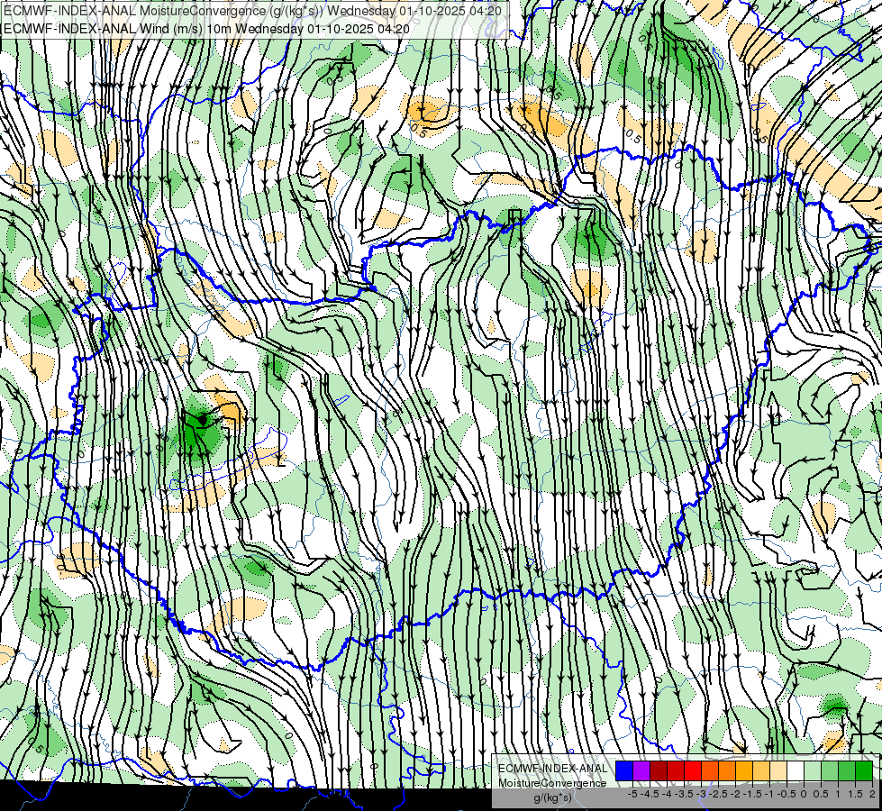Select the palest green swatch between 0 and 0.5
This screenshot has width=882, height=811.
click(813, 771)
